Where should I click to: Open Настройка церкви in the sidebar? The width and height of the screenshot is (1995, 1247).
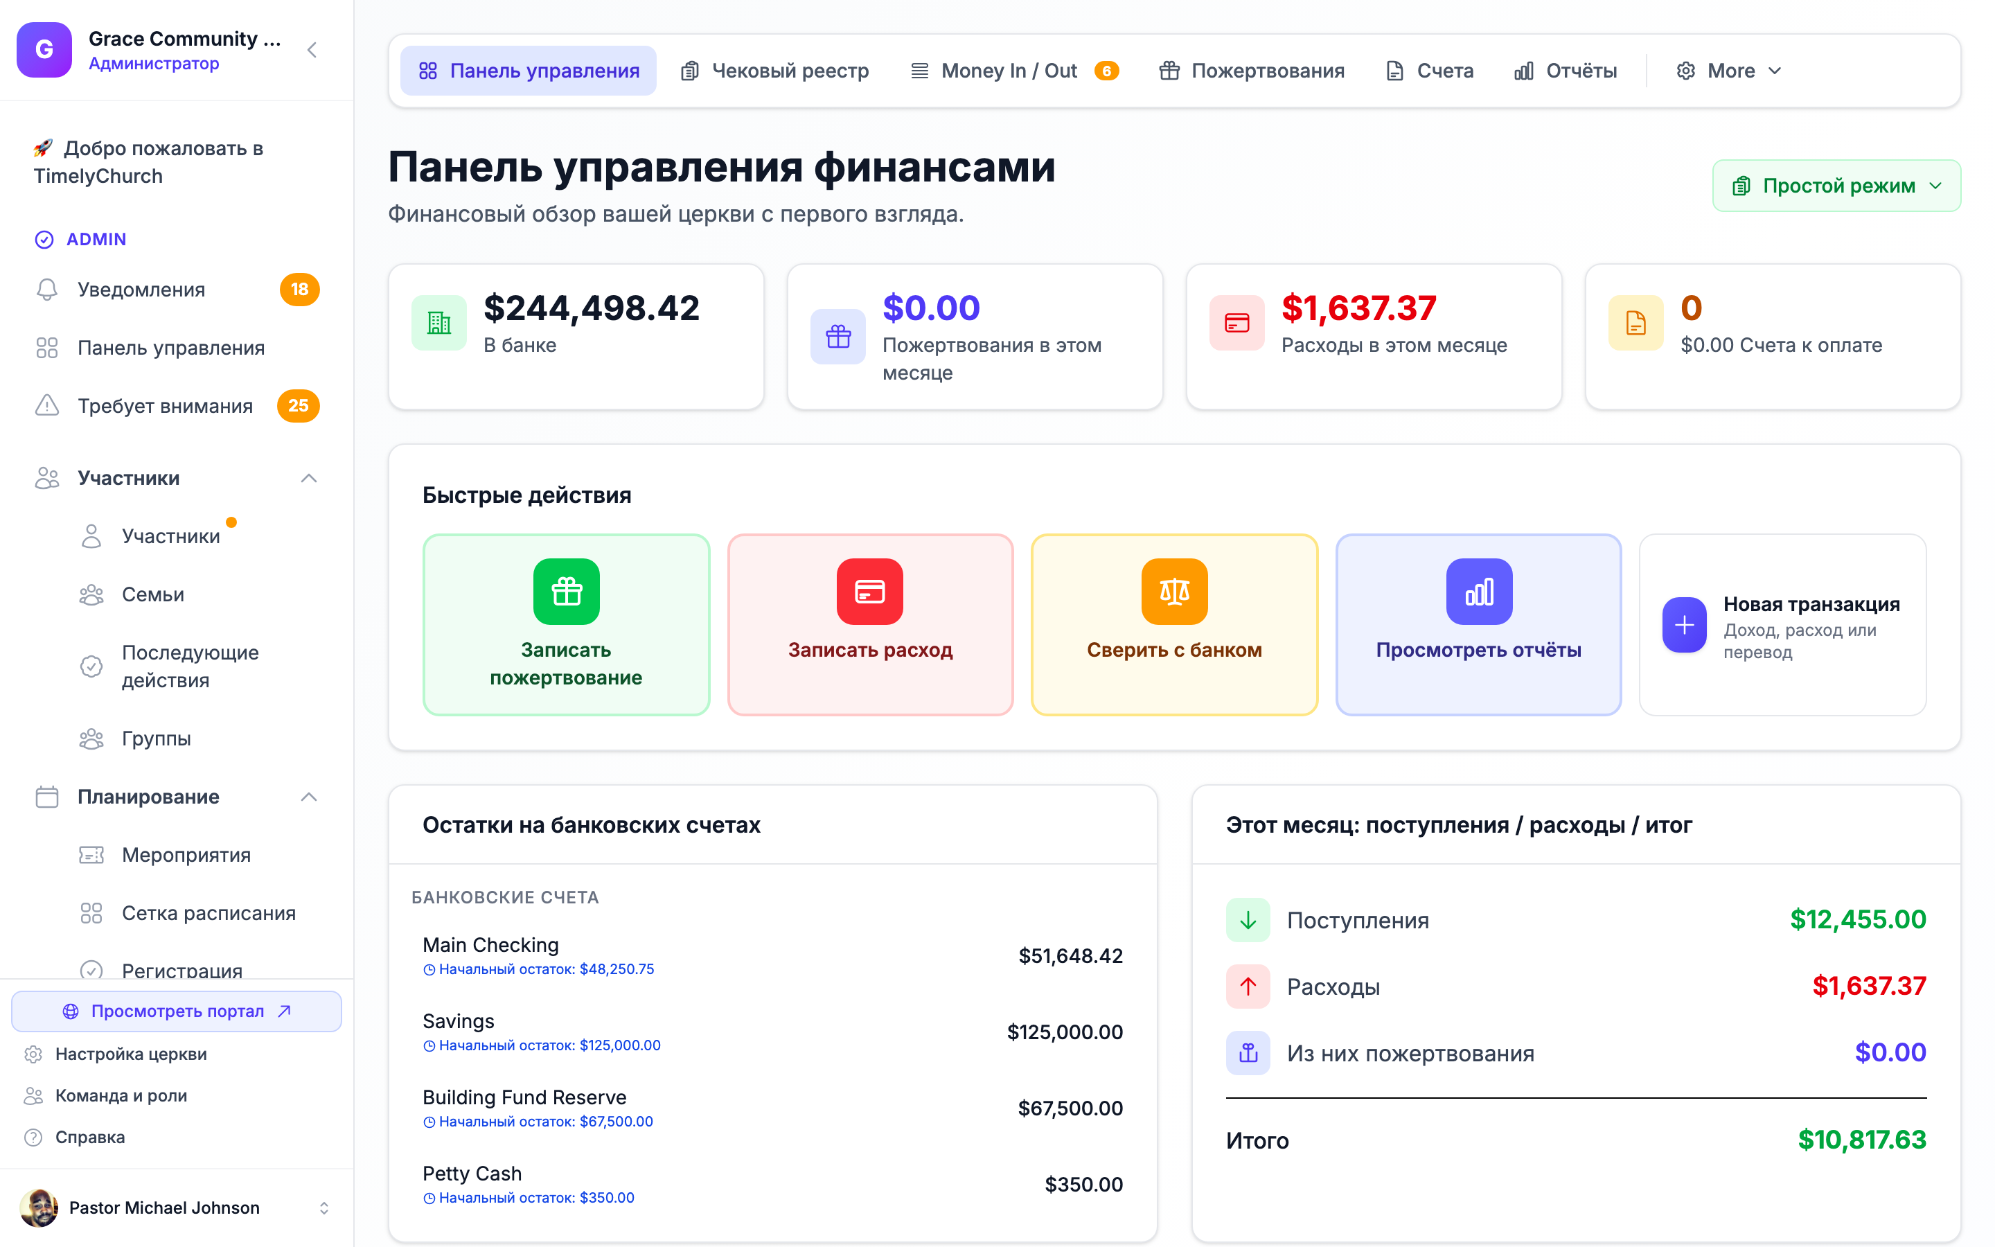(130, 1054)
